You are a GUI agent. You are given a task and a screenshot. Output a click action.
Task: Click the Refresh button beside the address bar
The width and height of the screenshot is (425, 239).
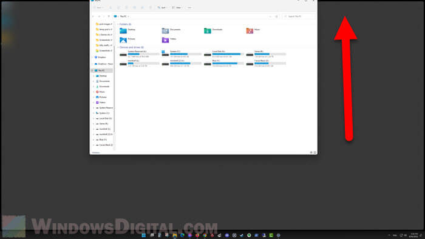point(276,16)
